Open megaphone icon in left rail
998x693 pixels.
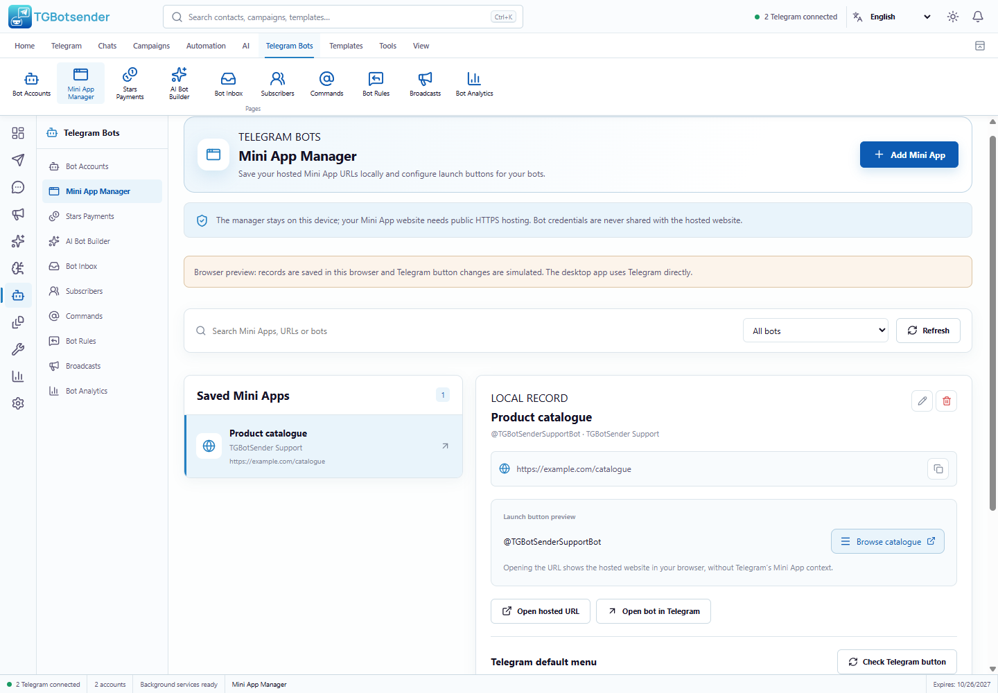(18, 214)
